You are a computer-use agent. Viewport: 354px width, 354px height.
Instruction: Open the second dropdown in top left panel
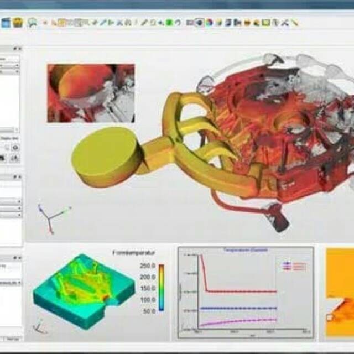tap(9, 71)
